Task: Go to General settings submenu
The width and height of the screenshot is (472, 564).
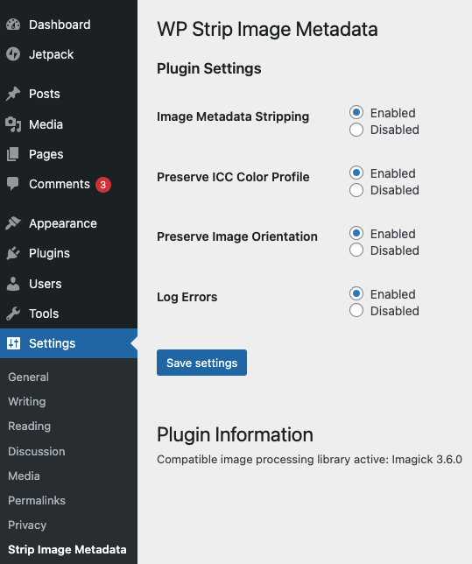Action: point(28,377)
